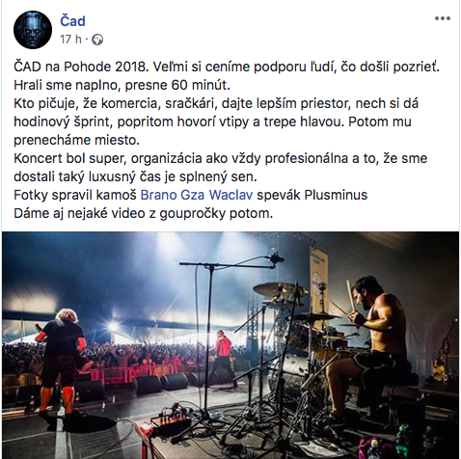
Task: Click the text "ČAD na Pohode 2018"
Action: tap(81, 67)
